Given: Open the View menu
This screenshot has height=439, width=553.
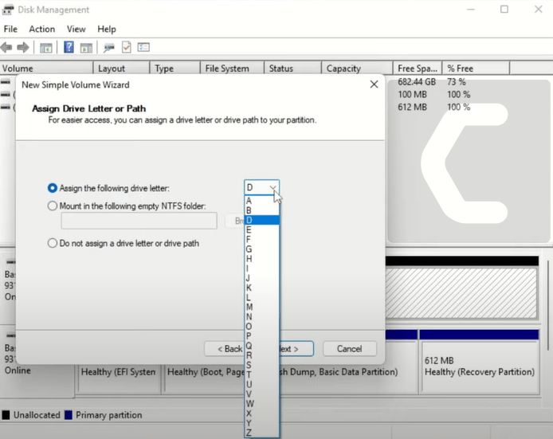Looking at the screenshot, I should pyautogui.click(x=76, y=29).
